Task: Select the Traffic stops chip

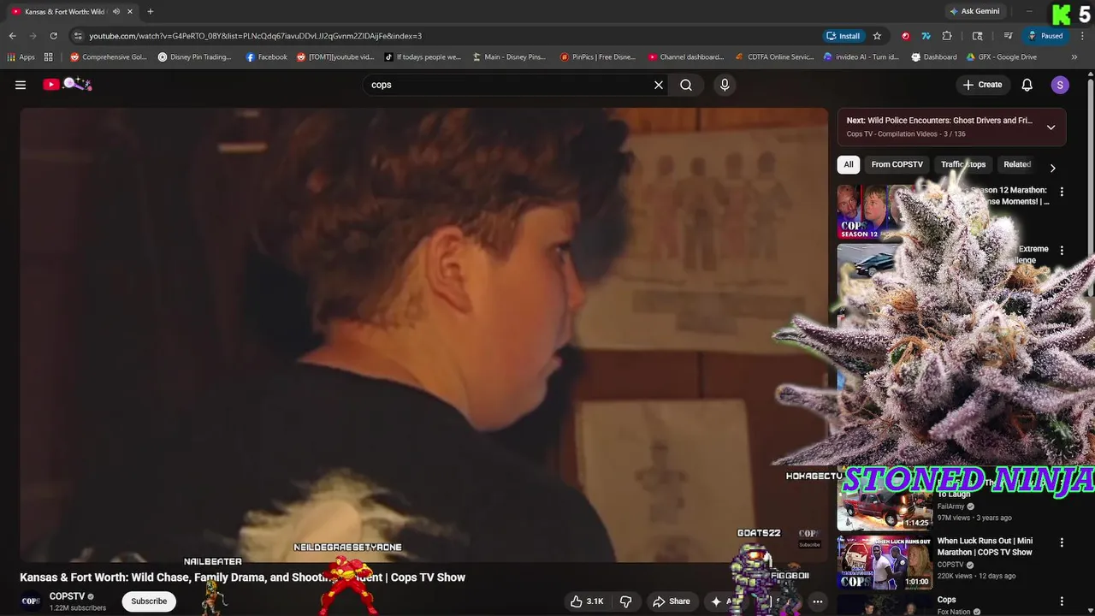Action: (963, 164)
